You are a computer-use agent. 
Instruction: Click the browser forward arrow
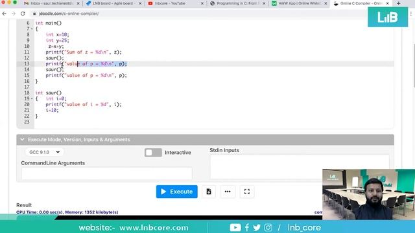[x=14, y=14]
